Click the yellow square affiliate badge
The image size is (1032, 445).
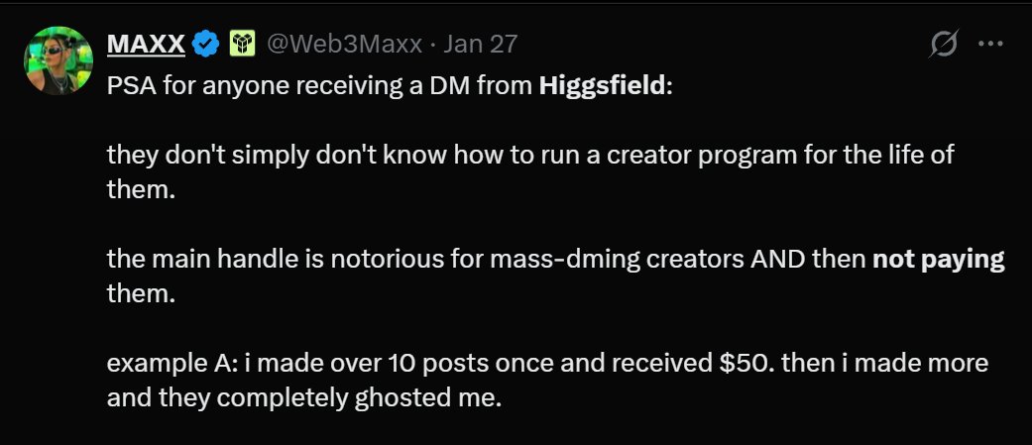(x=242, y=44)
